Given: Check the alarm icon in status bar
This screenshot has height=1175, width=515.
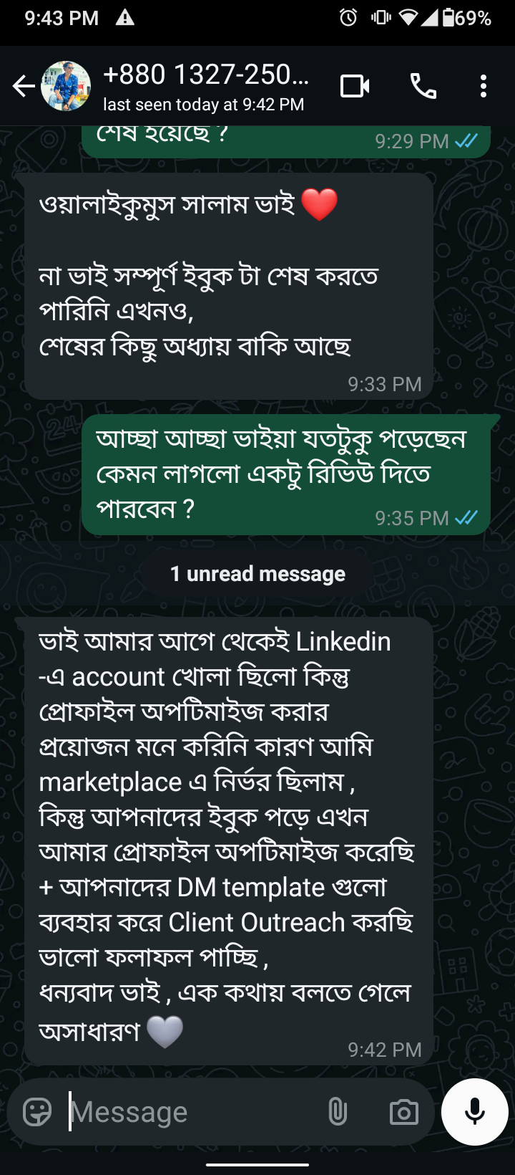Looking at the screenshot, I should pyautogui.click(x=348, y=18).
